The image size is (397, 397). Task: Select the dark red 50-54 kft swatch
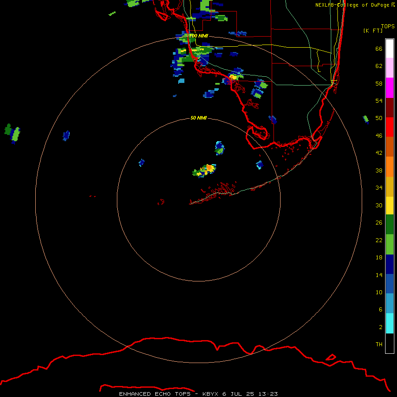(390, 107)
